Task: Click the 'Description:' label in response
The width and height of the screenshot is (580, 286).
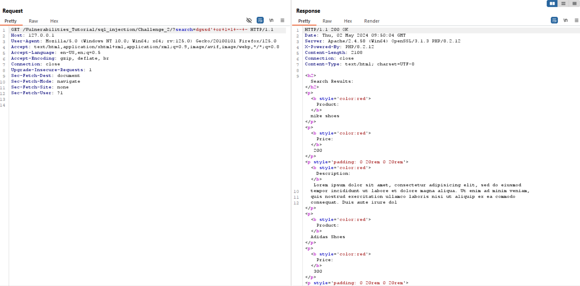Action: tap(333, 174)
